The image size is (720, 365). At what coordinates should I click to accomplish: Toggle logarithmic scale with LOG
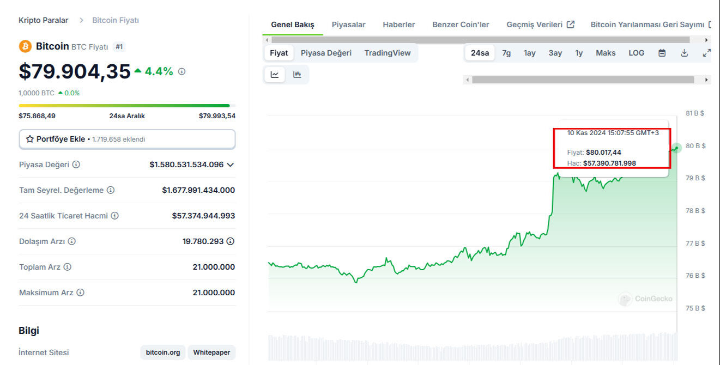(x=636, y=53)
